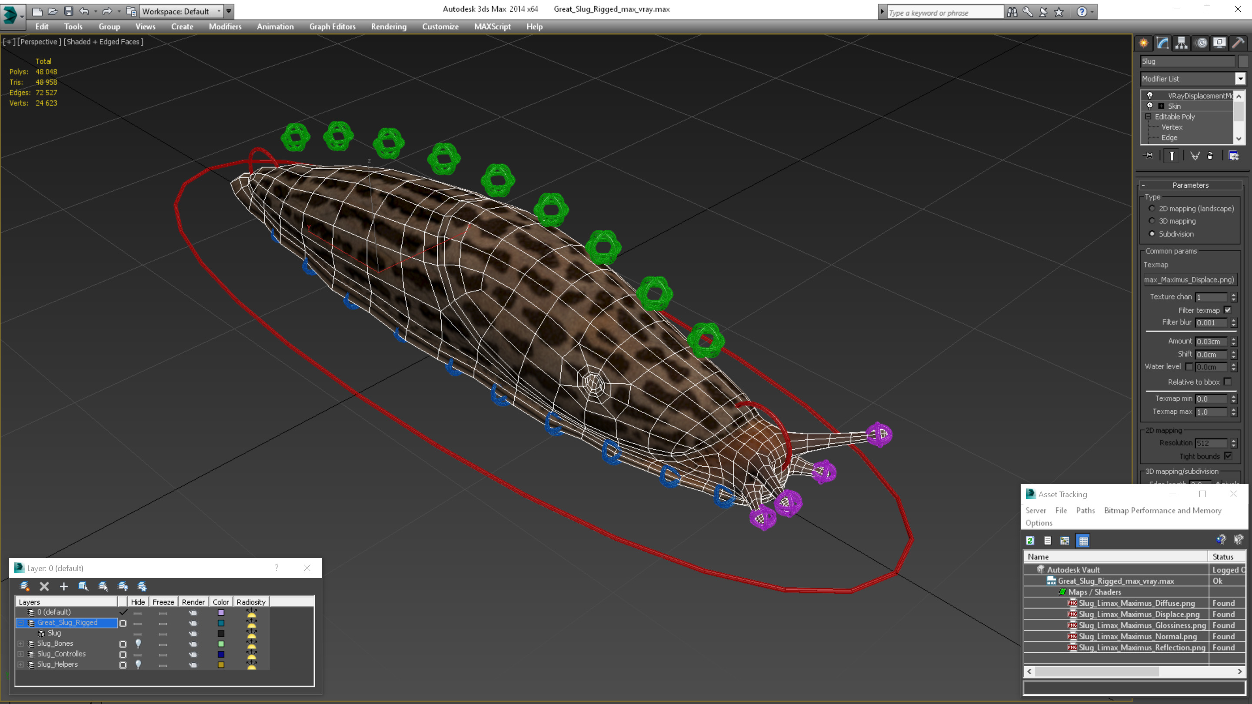Image resolution: width=1252 pixels, height=704 pixels.
Task: Open the Motion command panel tab
Action: [x=1201, y=43]
